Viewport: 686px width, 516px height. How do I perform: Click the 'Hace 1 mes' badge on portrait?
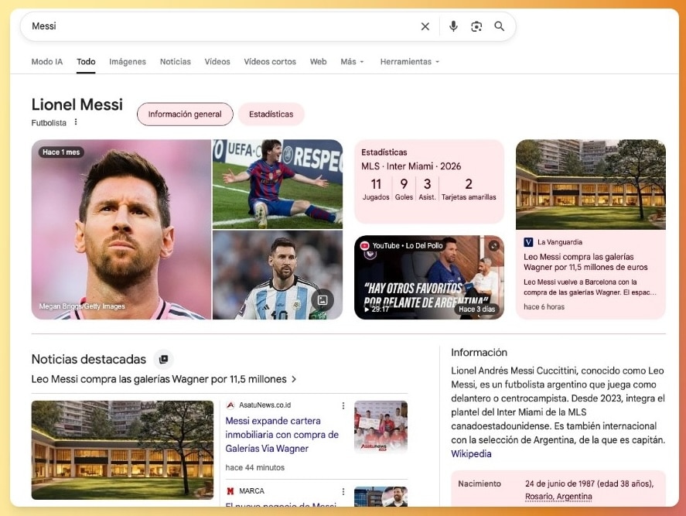[61, 152]
